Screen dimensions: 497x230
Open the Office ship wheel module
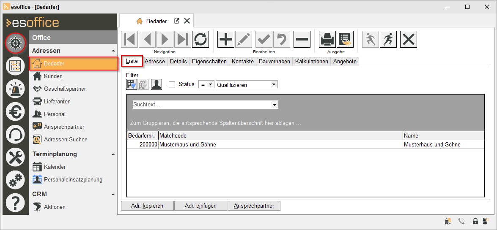[x=15, y=43]
